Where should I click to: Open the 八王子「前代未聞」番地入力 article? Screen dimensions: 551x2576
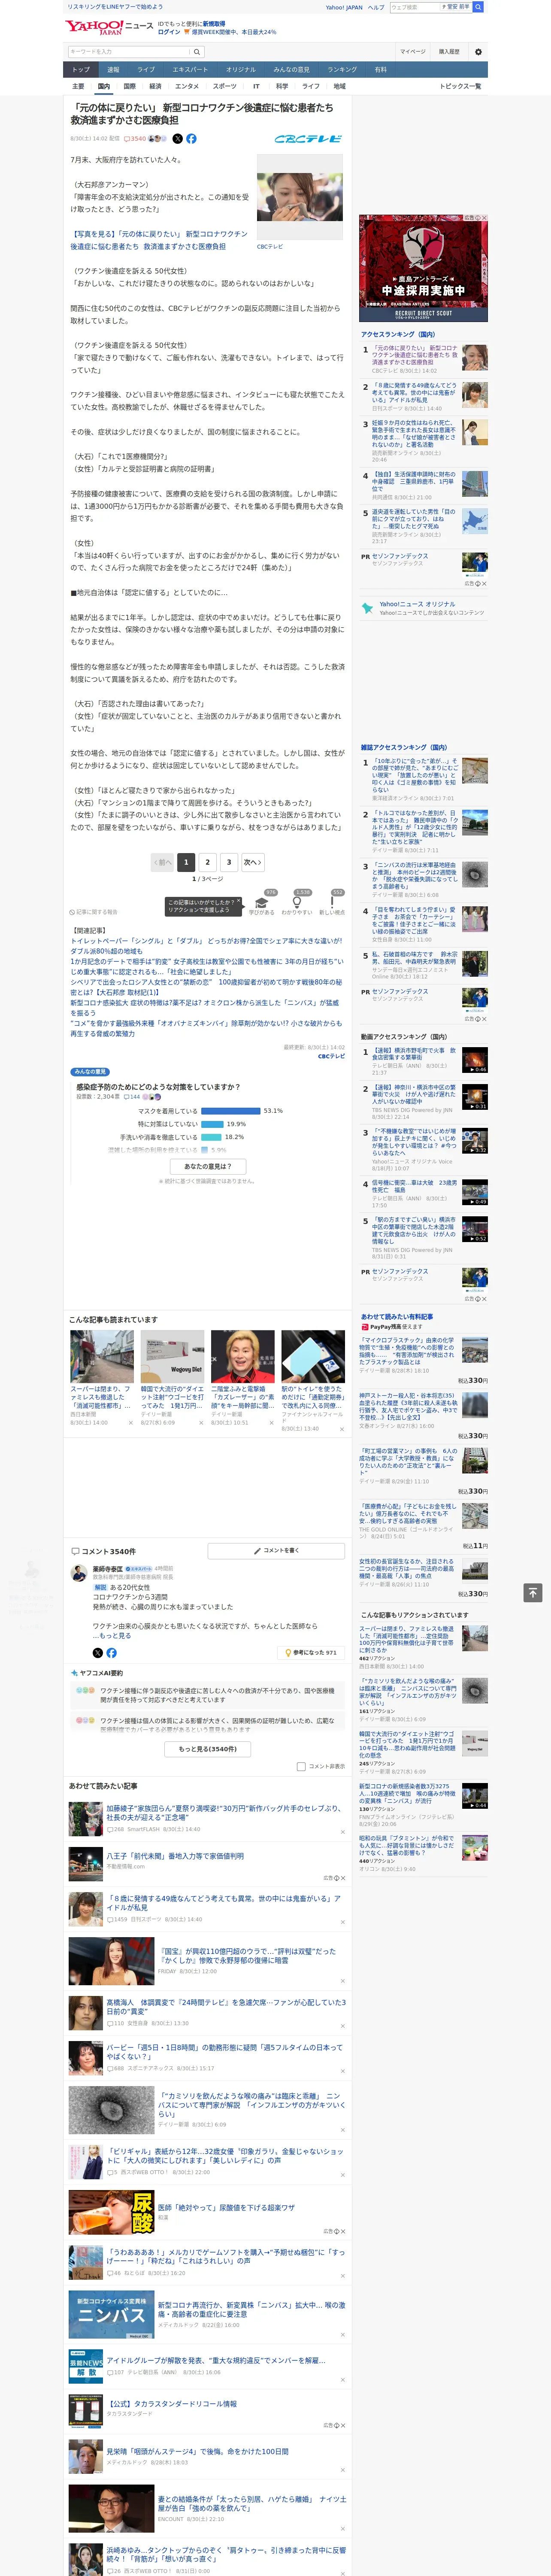[175, 1855]
